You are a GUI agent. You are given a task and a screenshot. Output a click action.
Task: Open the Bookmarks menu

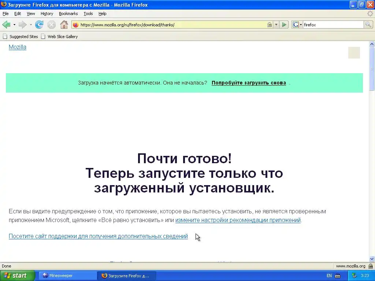[68, 14]
